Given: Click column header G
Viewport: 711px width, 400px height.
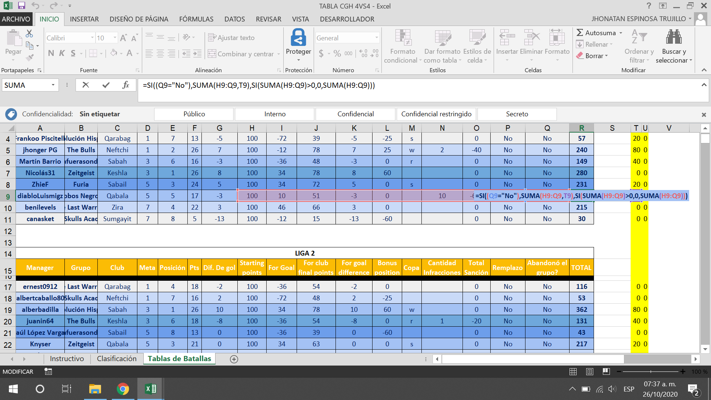Looking at the screenshot, I should click(x=220, y=128).
